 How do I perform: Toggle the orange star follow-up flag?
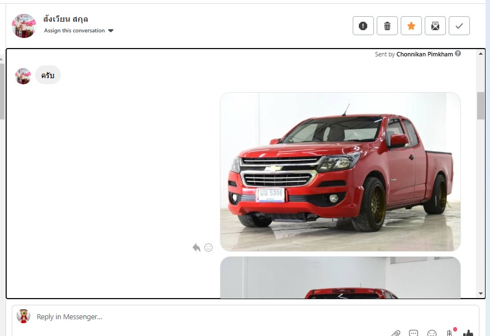click(411, 26)
